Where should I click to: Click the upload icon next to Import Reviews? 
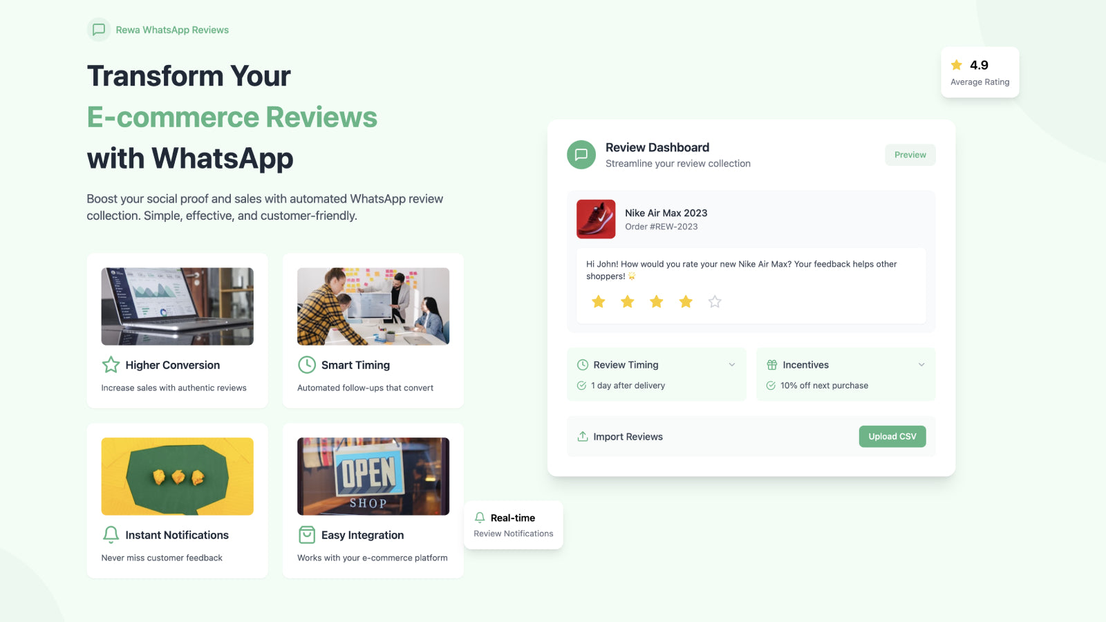582,436
